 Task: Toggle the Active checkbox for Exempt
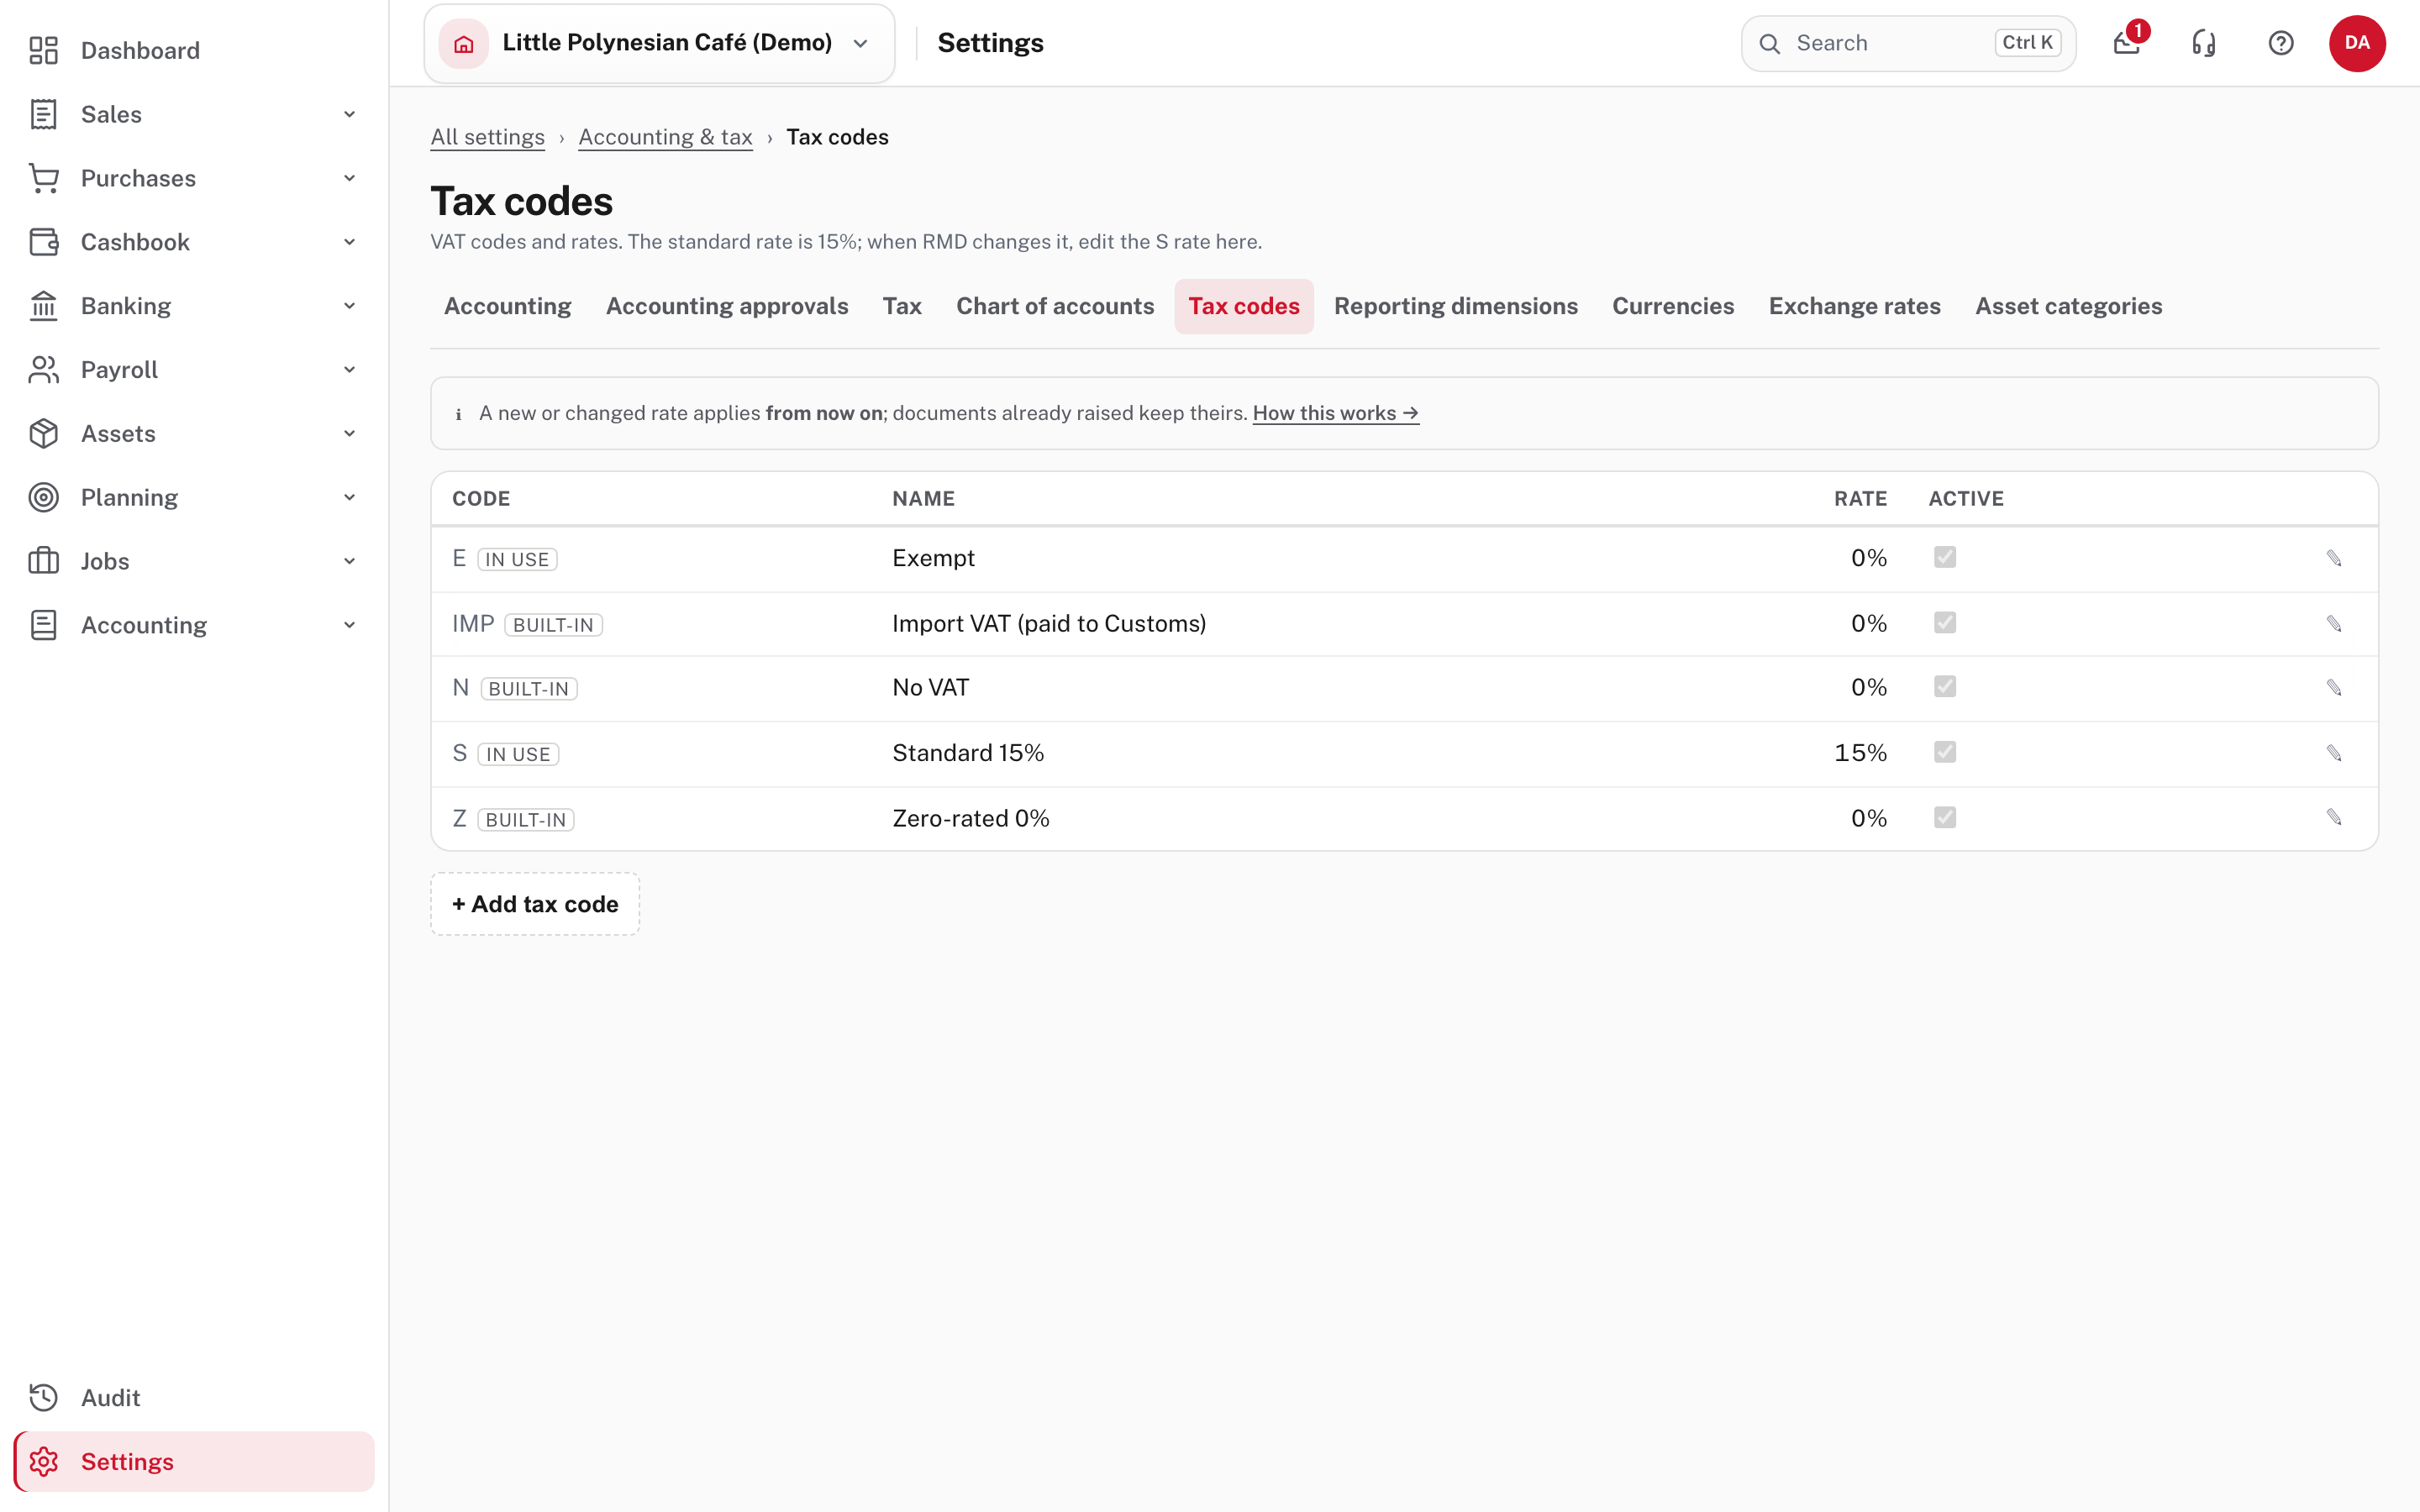coord(1945,557)
